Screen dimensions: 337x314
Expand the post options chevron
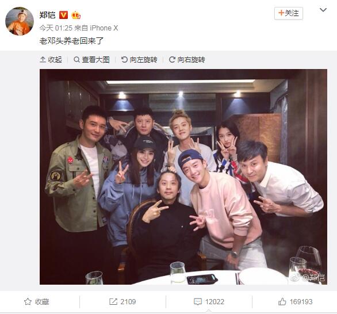[323, 10]
